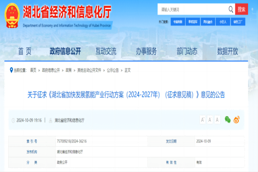Share article via Weibo icon
Image resolution: width=258 pixels, height=172 pixels.
tap(236, 120)
